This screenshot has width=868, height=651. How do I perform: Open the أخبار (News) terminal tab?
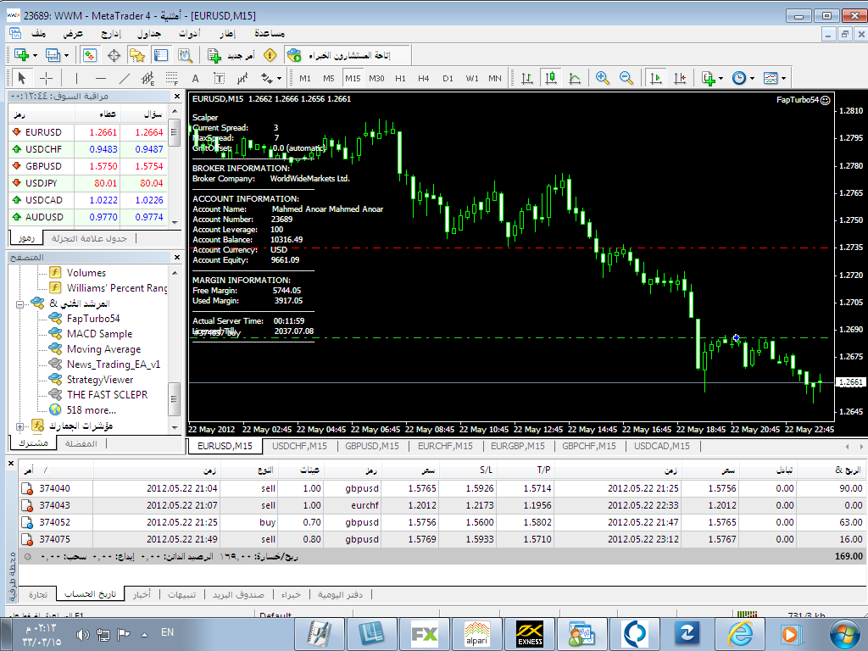click(142, 594)
